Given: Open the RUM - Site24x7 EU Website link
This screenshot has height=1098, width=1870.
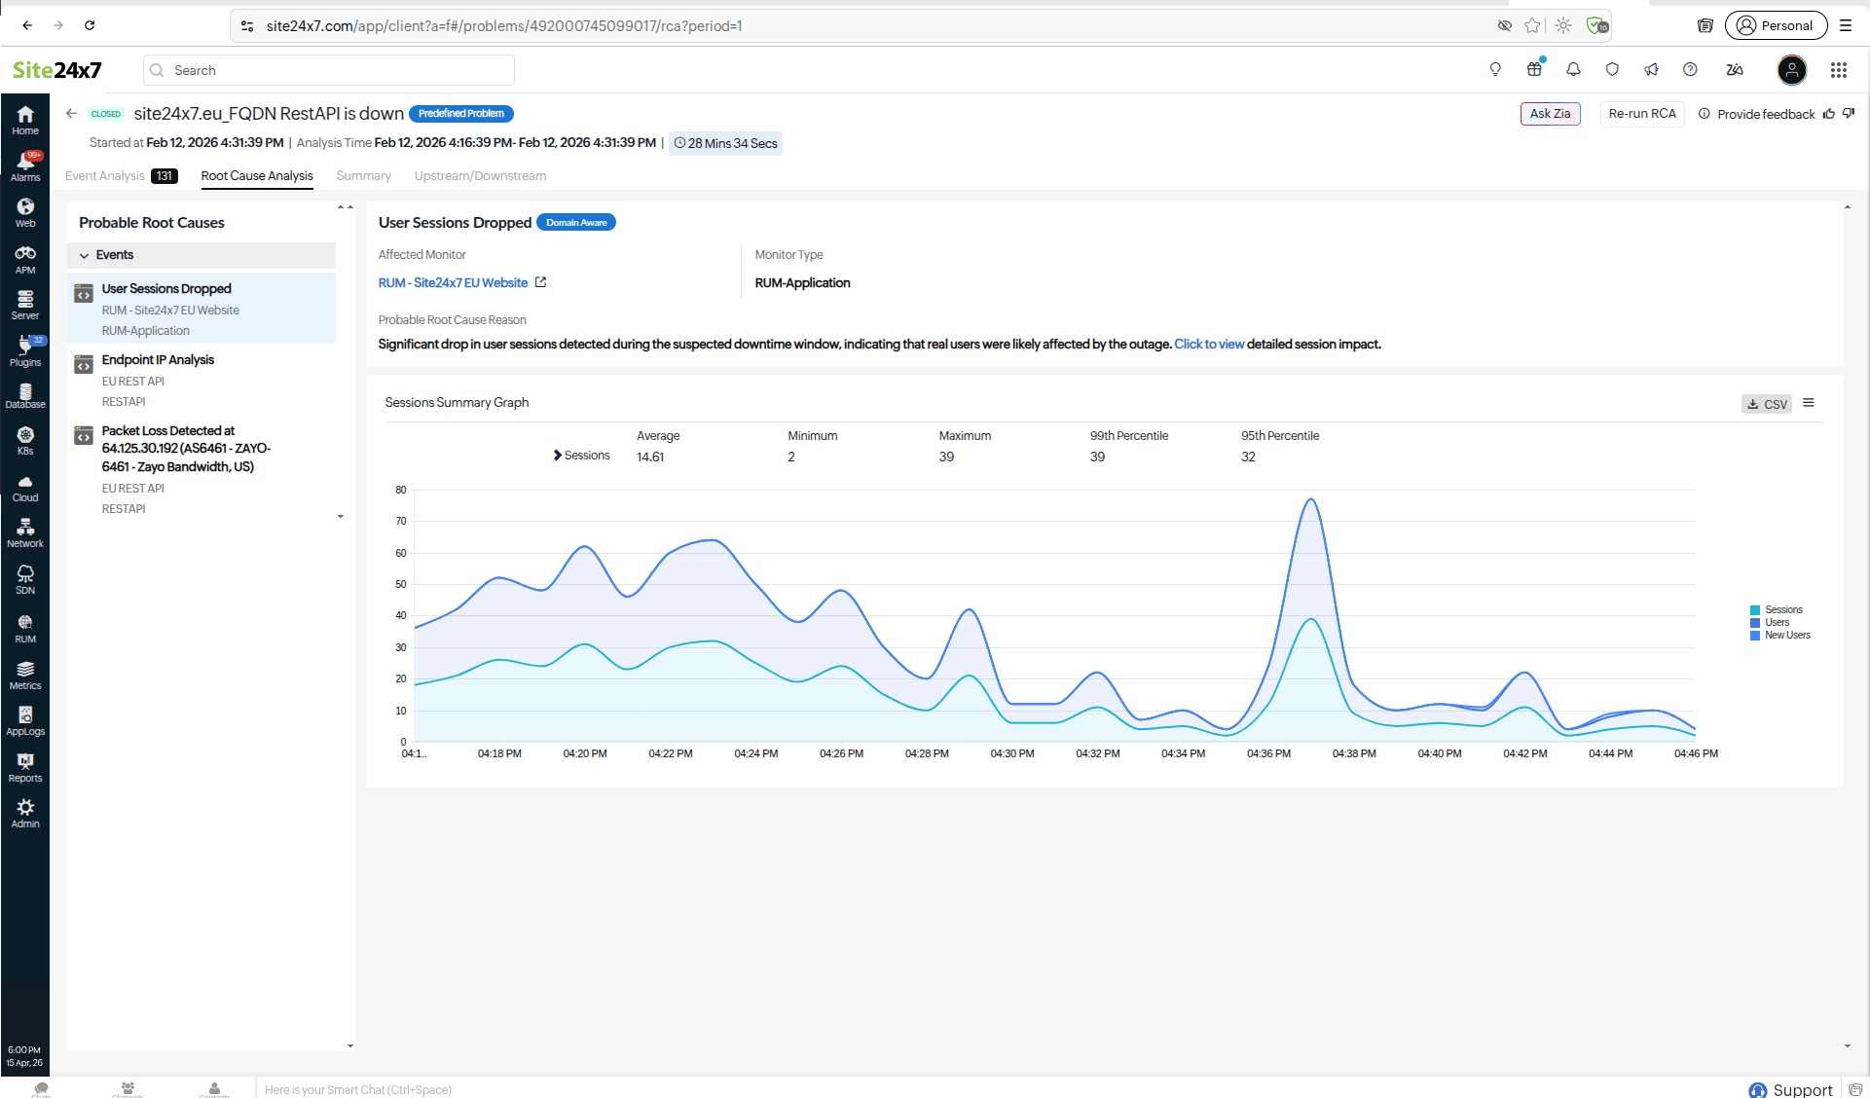Looking at the screenshot, I should (x=453, y=282).
